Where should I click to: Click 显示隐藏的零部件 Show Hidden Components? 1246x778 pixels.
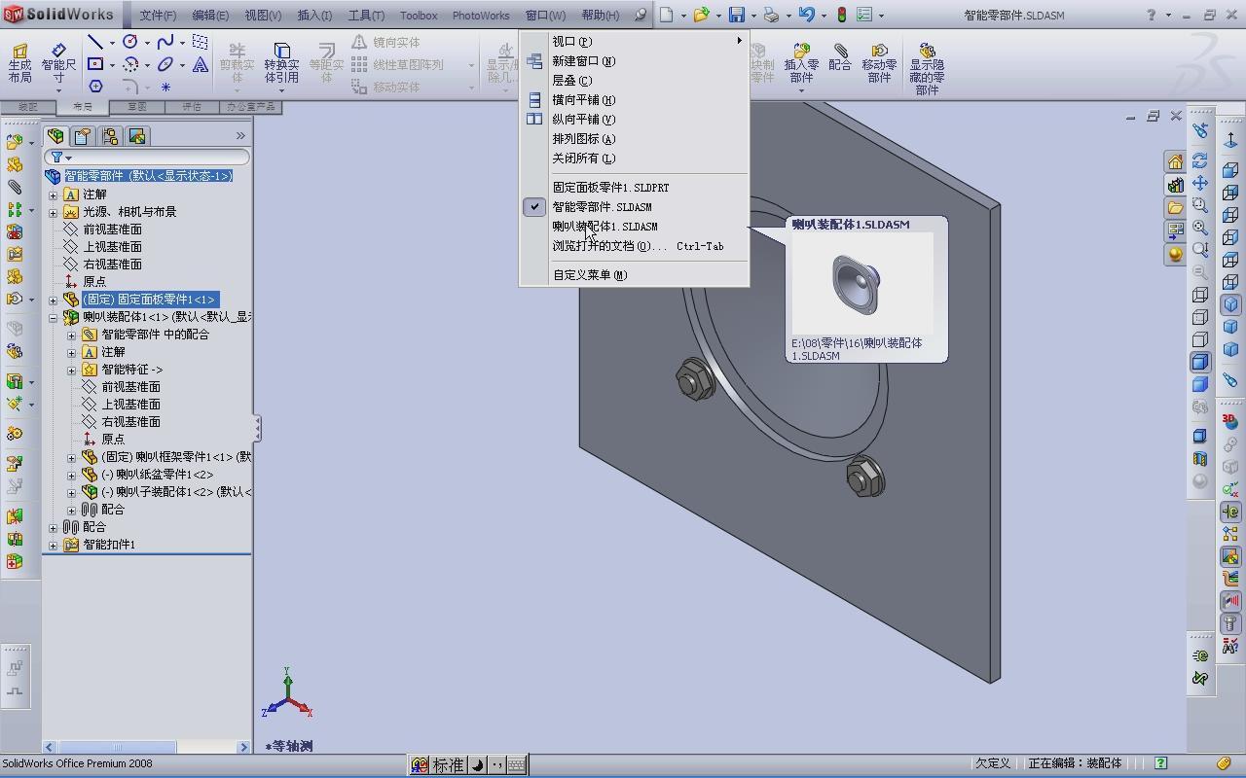(x=927, y=68)
